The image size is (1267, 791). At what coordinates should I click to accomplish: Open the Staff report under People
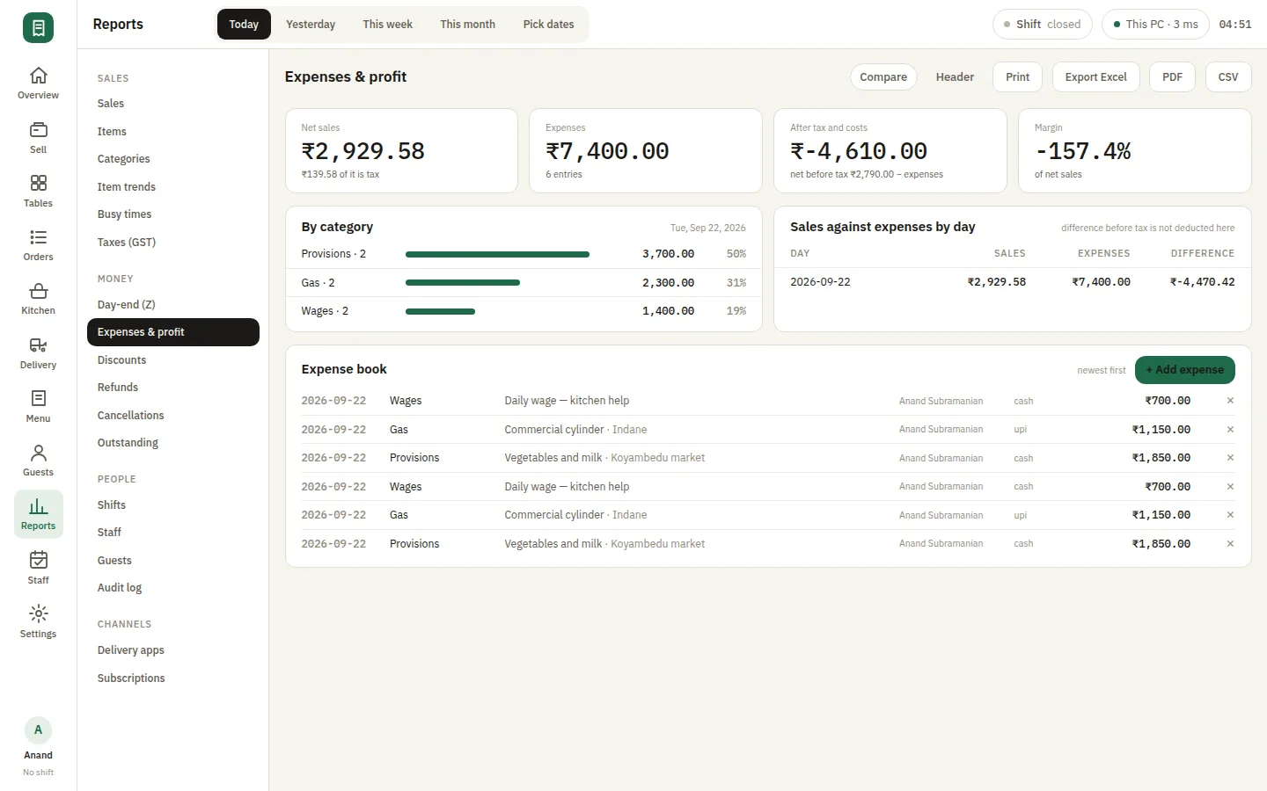173,533
